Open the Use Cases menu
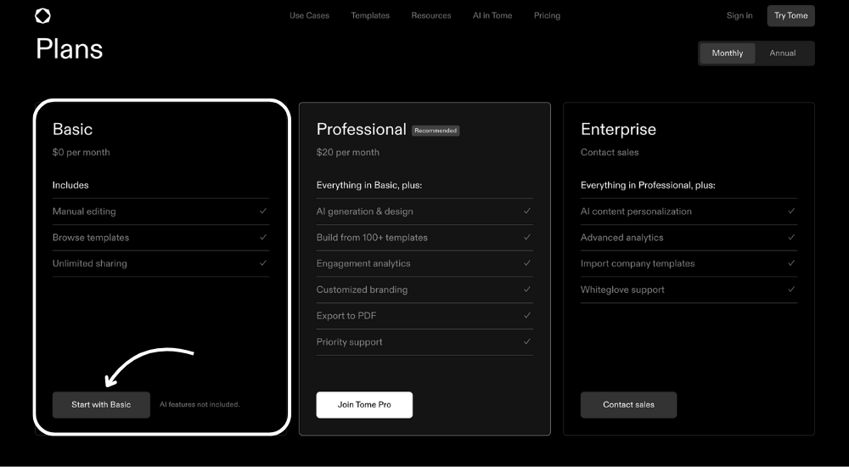 [309, 15]
